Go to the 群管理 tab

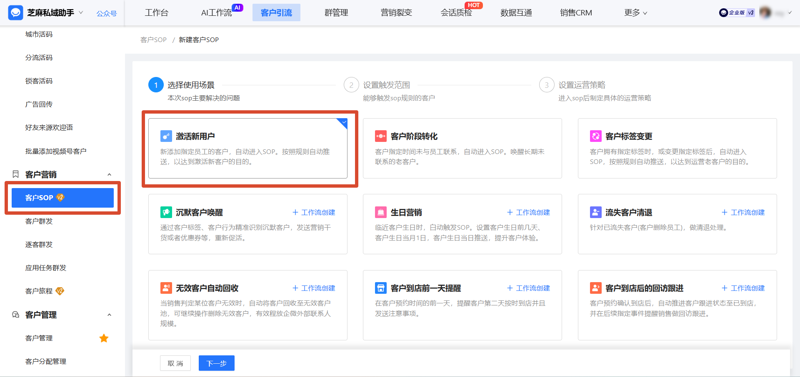point(336,13)
